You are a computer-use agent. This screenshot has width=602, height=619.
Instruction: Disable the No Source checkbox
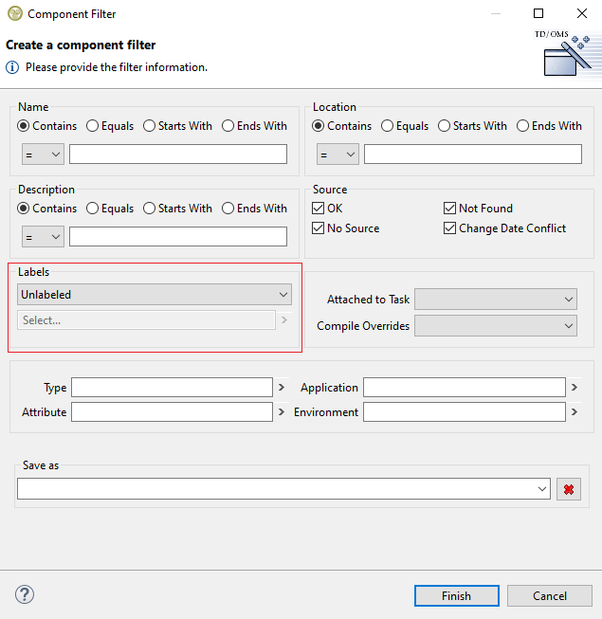(x=319, y=228)
